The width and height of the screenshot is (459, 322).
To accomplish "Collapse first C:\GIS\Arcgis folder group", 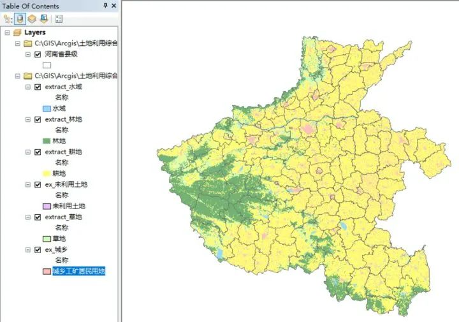I will point(18,43).
